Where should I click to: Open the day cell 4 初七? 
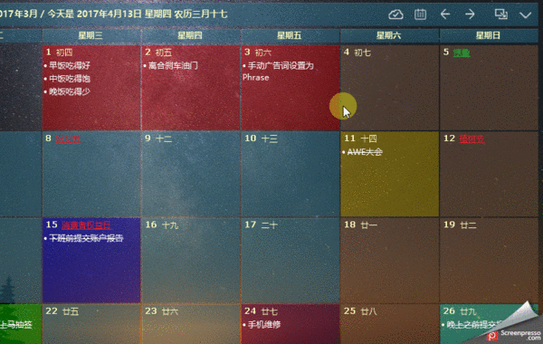click(x=389, y=88)
